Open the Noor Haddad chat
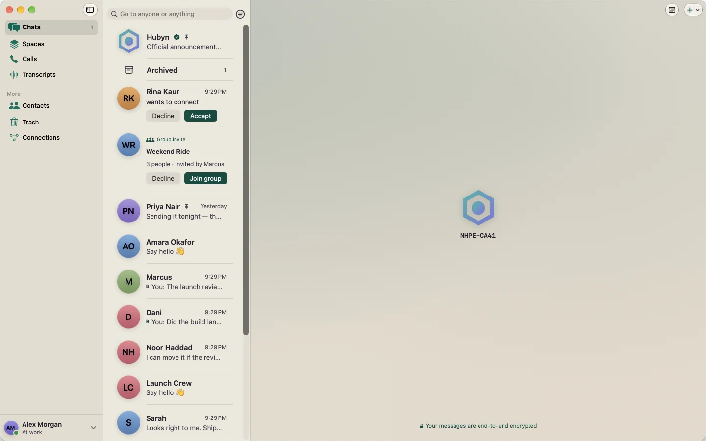This screenshot has width=706, height=441. pos(175,352)
